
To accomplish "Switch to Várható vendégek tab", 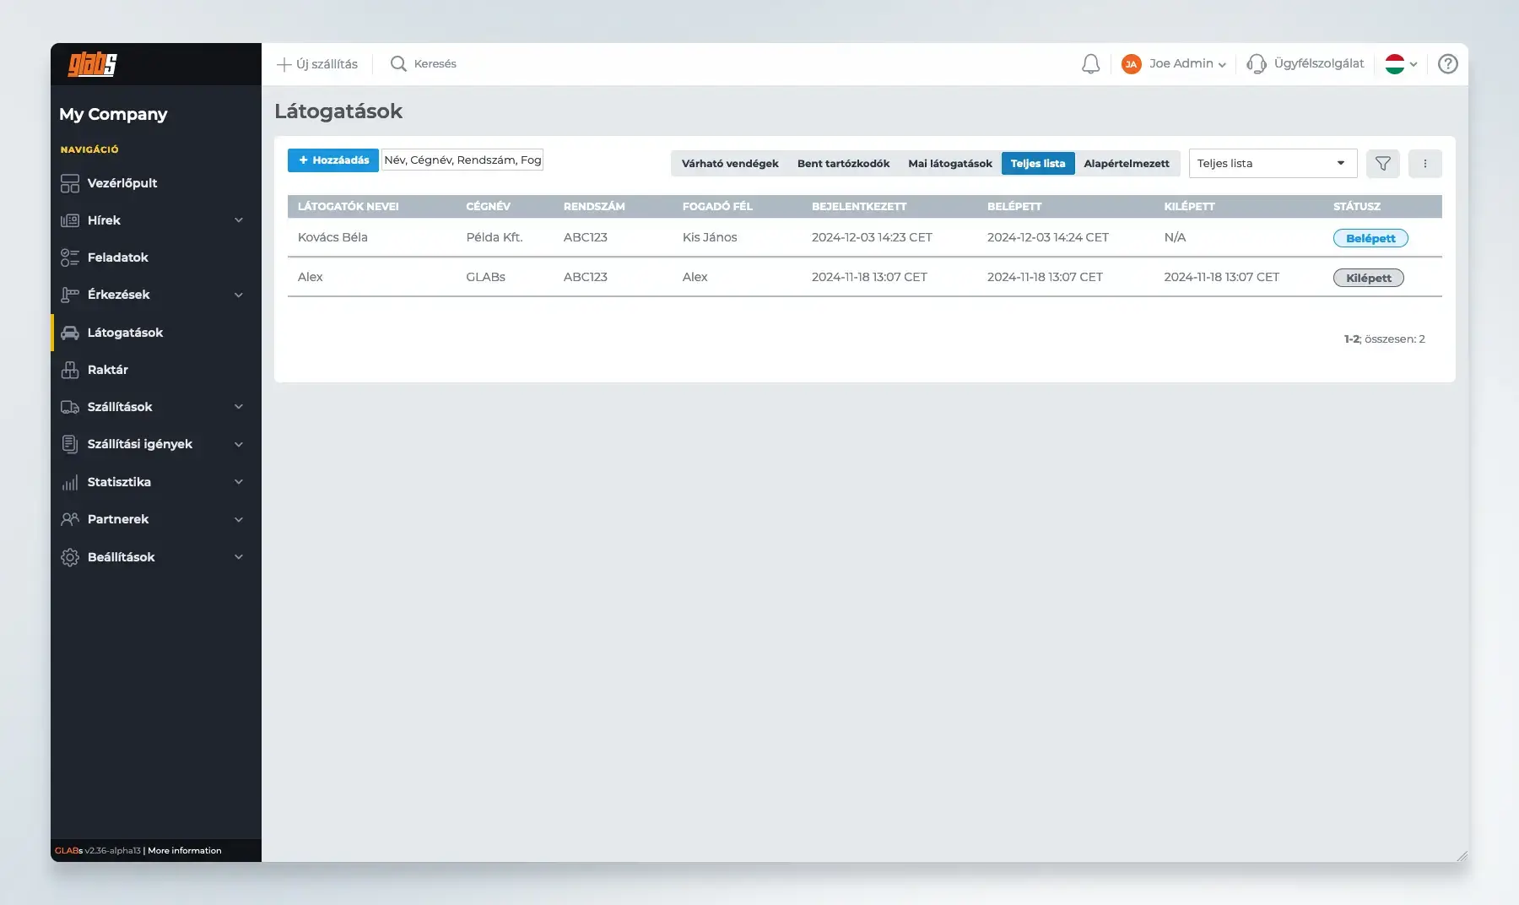I will 729,164.
